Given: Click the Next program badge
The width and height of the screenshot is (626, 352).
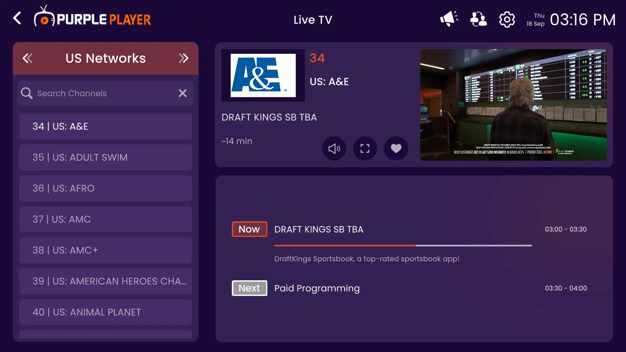Looking at the screenshot, I should [249, 288].
